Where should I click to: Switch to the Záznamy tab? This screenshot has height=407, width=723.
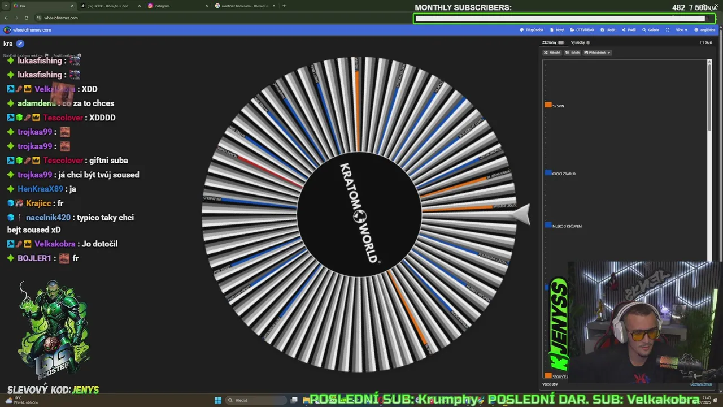click(552, 42)
